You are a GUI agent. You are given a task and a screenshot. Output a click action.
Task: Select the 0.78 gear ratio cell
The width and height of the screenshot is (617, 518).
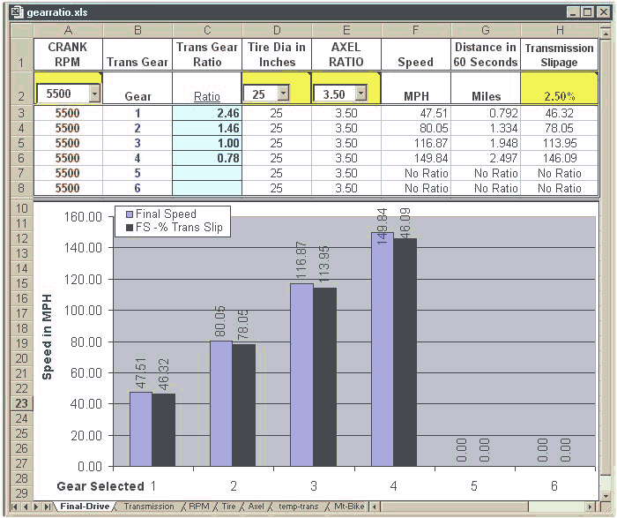[x=207, y=158]
